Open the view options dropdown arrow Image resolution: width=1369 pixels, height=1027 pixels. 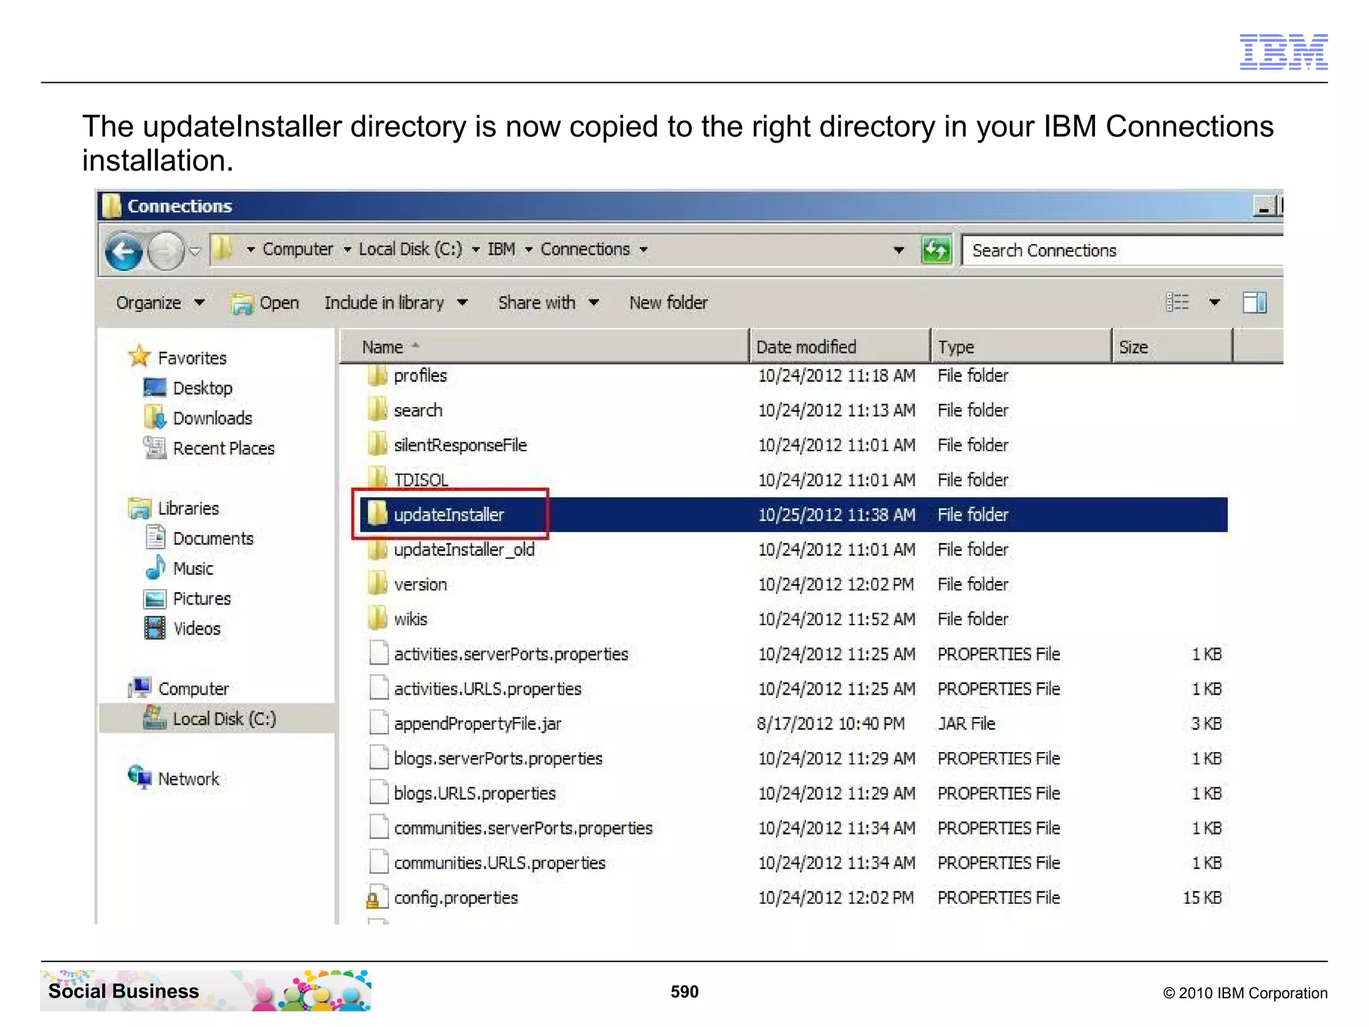[1215, 303]
